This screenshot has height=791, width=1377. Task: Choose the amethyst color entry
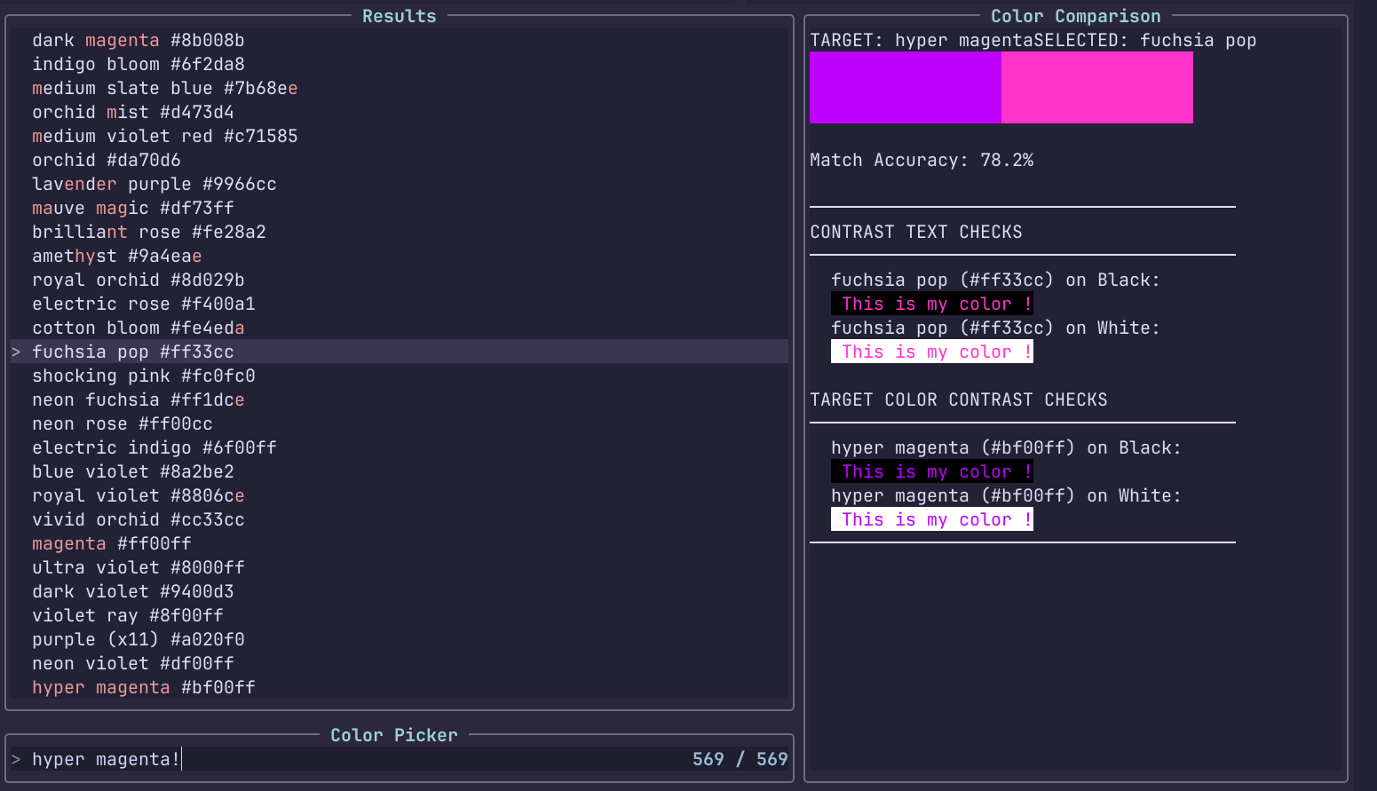click(115, 256)
